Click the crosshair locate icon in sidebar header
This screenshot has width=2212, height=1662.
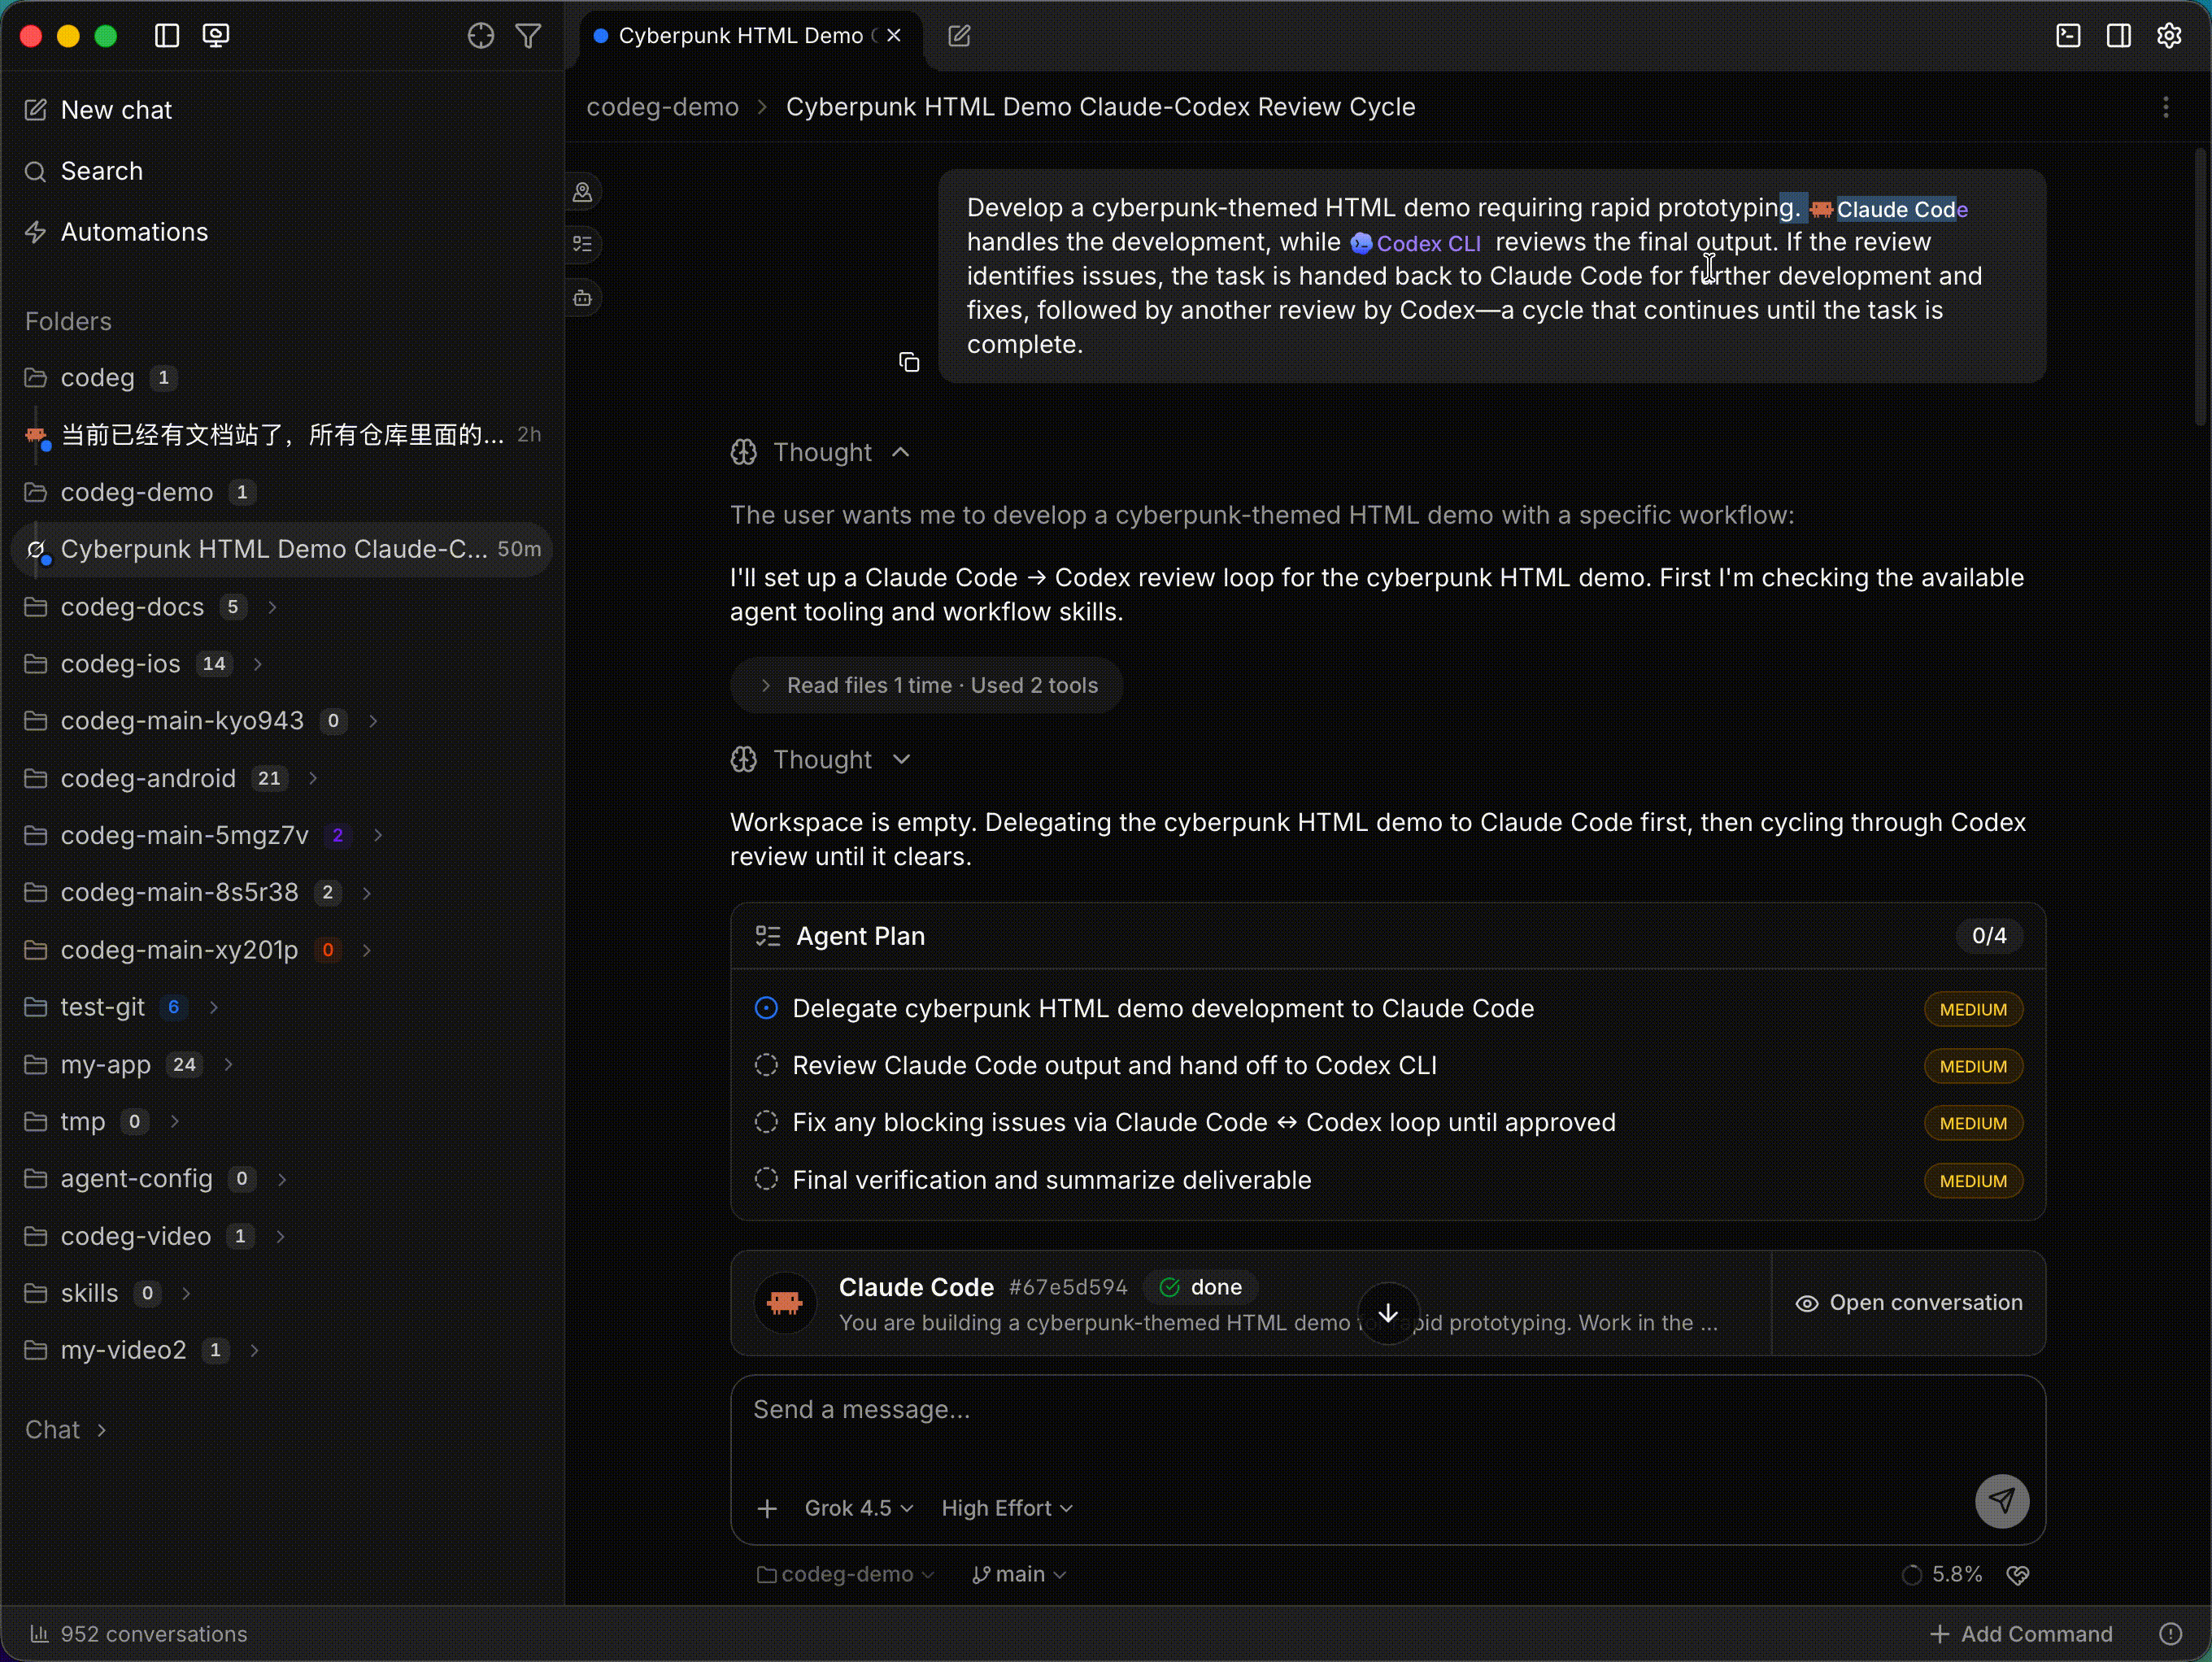pyautogui.click(x=481, y=36)
